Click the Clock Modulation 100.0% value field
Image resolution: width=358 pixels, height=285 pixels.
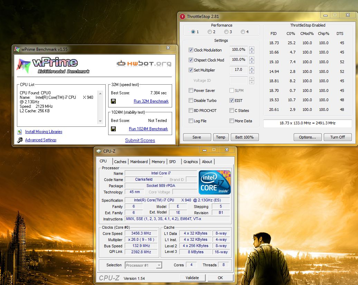[238, 49]
